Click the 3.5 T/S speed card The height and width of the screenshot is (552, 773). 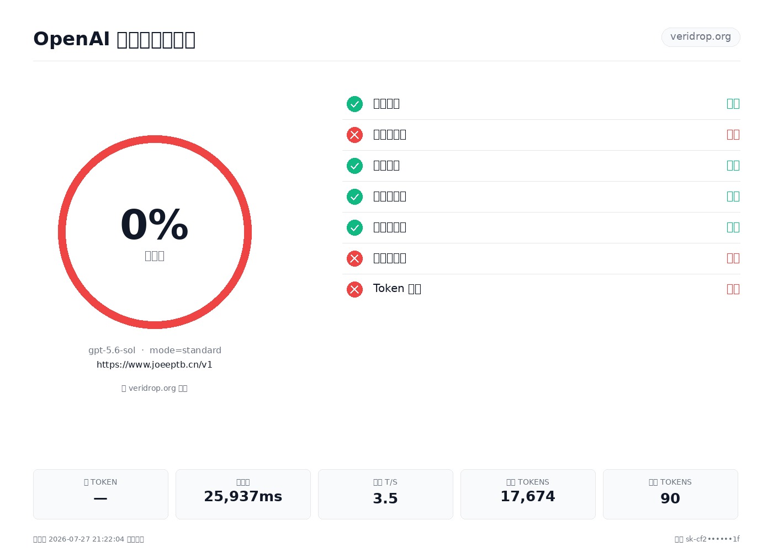(x=385, y=494)
